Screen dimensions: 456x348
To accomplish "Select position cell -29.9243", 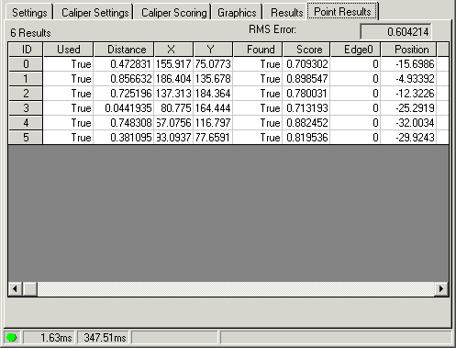I will [x=408, y=138].
